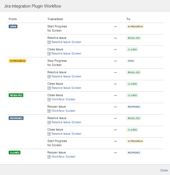The height and width of the screenshot is (175, 170).
Task: Open Resolve Issue Screen link for Reopened→Closed
Action: [x=66, y=134]
